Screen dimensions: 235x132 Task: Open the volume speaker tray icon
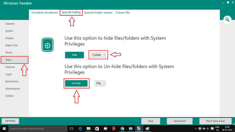[x=208, y=128]
